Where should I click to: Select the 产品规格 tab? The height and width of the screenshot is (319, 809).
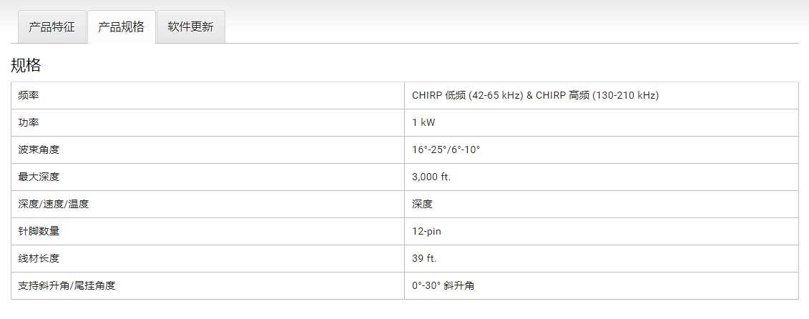122,27
